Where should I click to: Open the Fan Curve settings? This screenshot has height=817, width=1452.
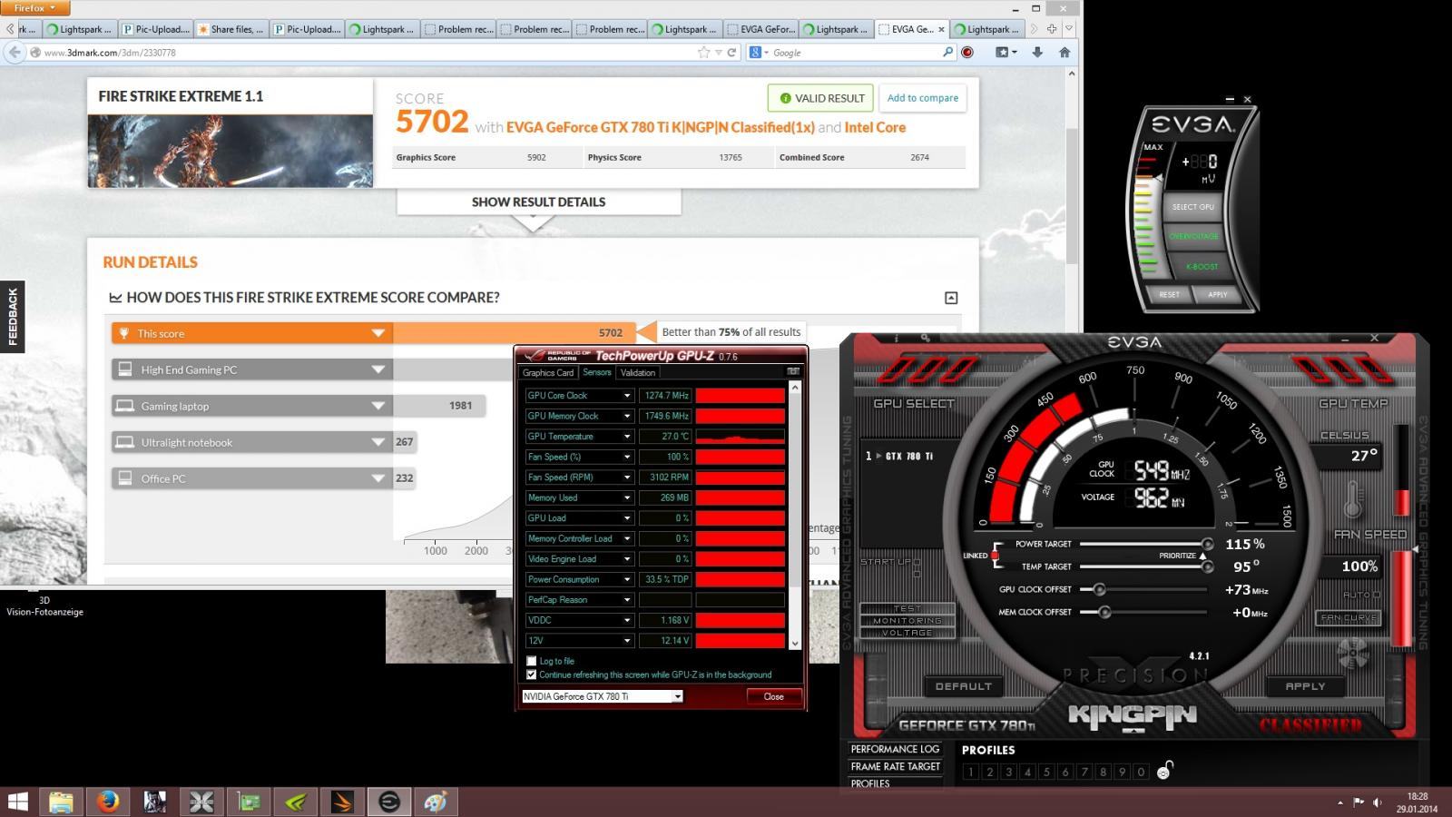pos(1349,618)
